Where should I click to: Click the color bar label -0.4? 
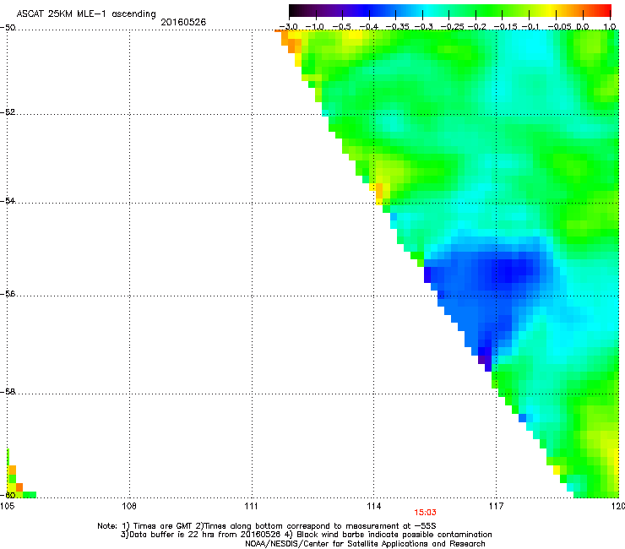click(x=369, y=26)
